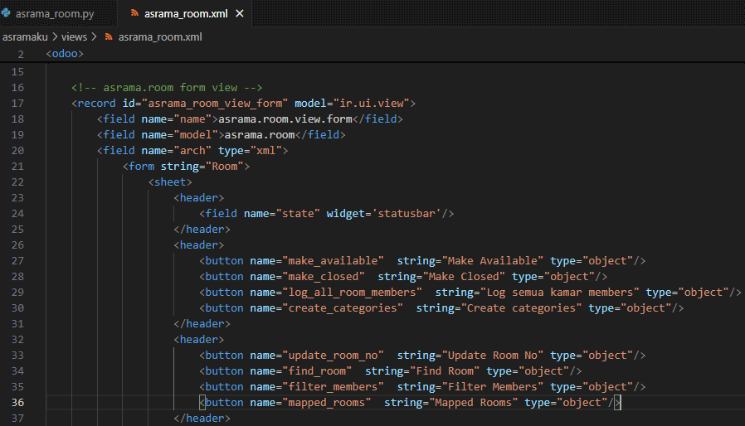Screen dimensions: 745x426
Task: Click the "create_categories" name value
Action: [x=343, y=307]
